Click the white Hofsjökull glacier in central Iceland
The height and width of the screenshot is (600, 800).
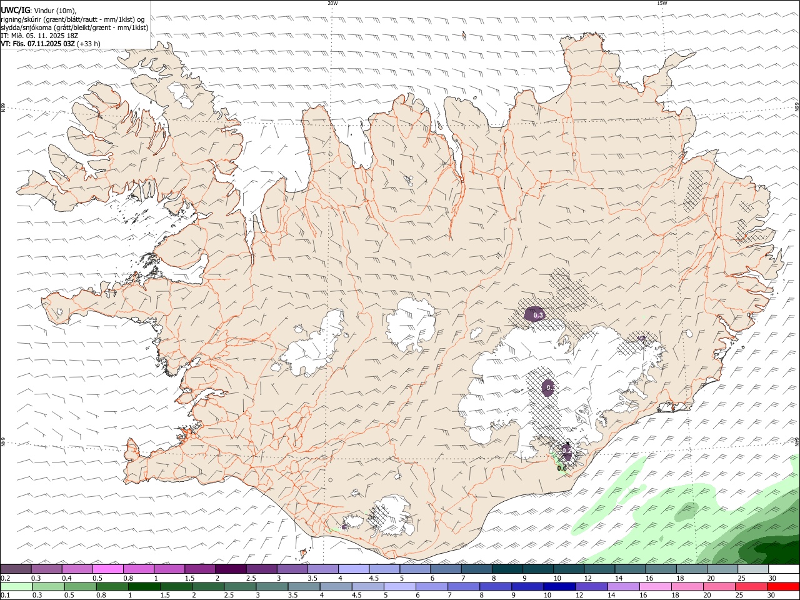pyautogui.click(x=411, y=324)
